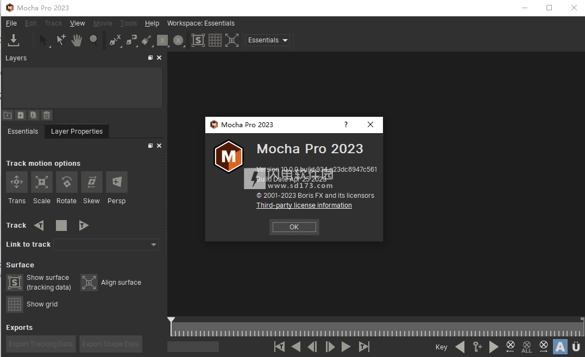Jump to next keyframe arrow
Viewport: 585px width, 357px height.
coord(494,347)
